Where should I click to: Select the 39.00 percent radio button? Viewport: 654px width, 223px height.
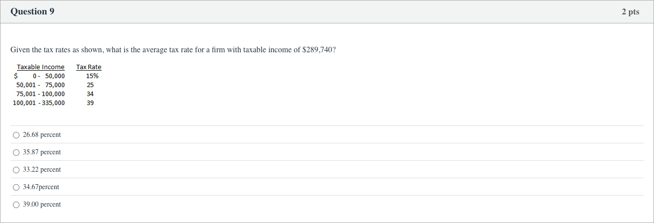(16, 205)
